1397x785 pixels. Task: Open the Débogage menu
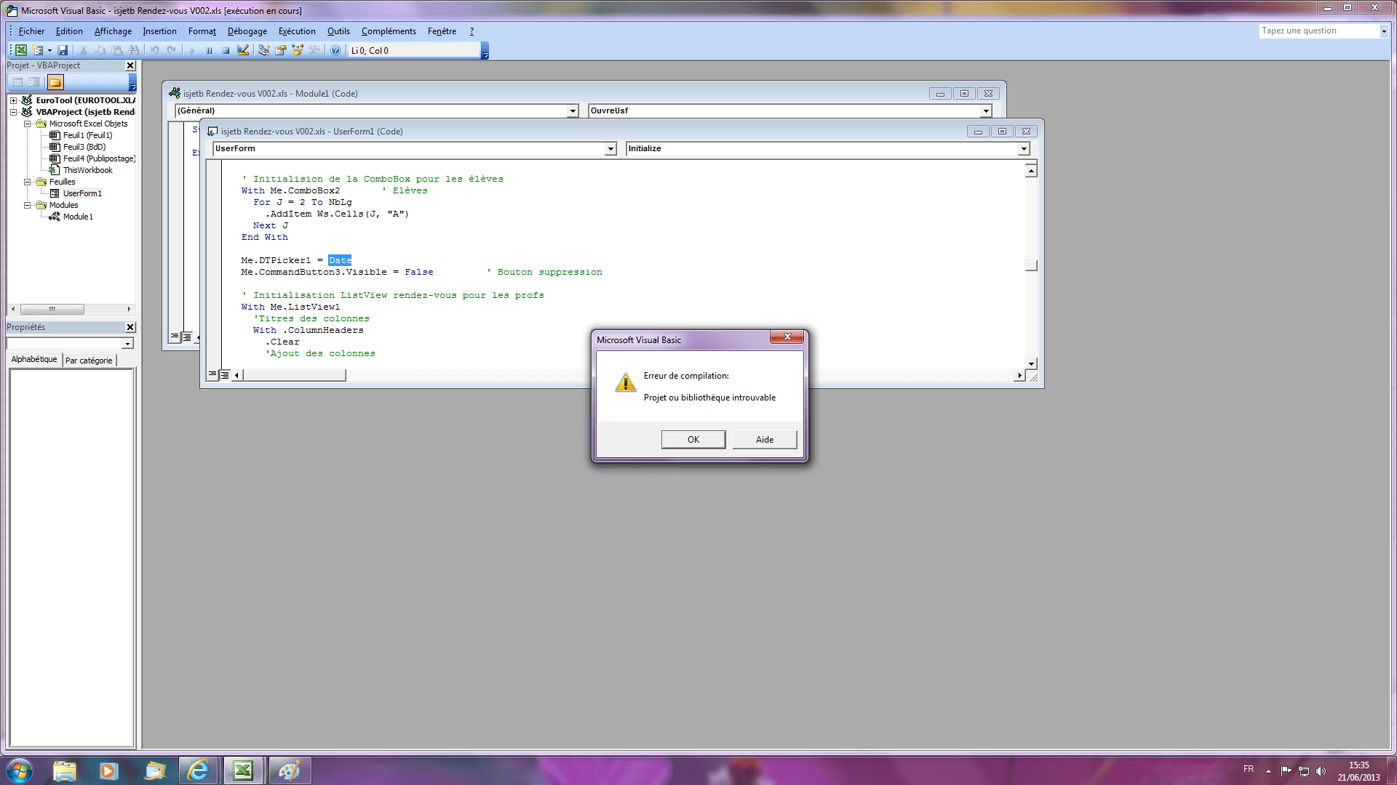point(247,31)
